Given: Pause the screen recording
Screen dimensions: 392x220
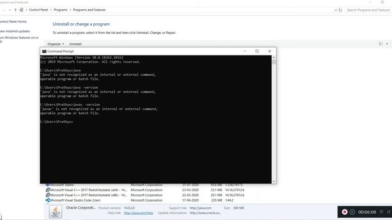Looking at the screenshot, I should (352, 212).
